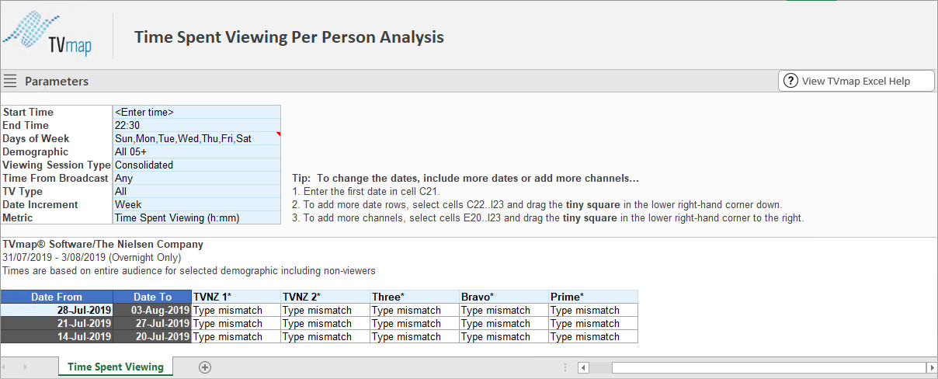Open View TVmap Excel Help

856,81
